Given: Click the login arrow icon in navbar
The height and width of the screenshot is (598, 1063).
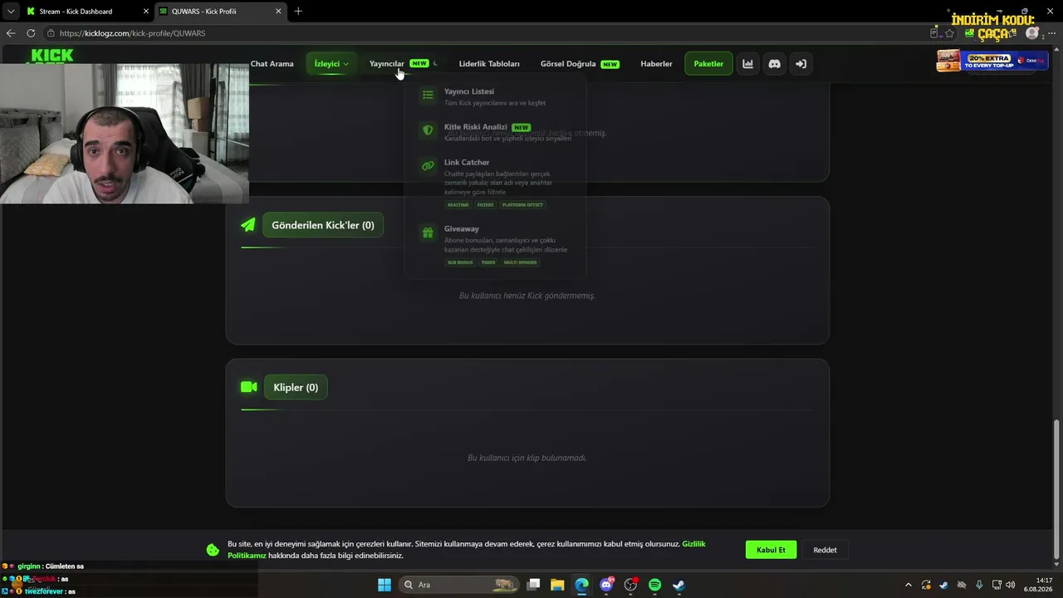Looking at the screenshot, I should 801,64.
